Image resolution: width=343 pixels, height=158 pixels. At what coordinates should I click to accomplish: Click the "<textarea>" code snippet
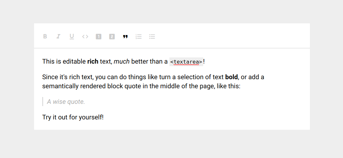click(x=186, y=62)
